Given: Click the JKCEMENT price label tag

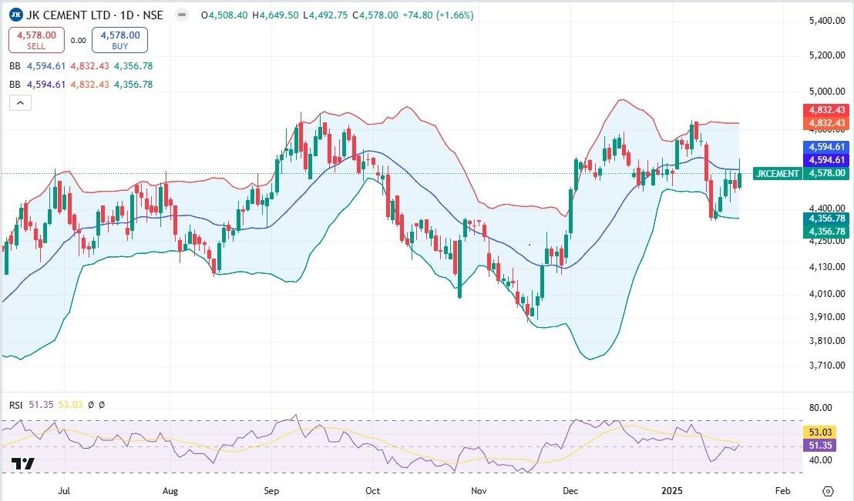Looking at the screenshot, I should tap(778, 173).
